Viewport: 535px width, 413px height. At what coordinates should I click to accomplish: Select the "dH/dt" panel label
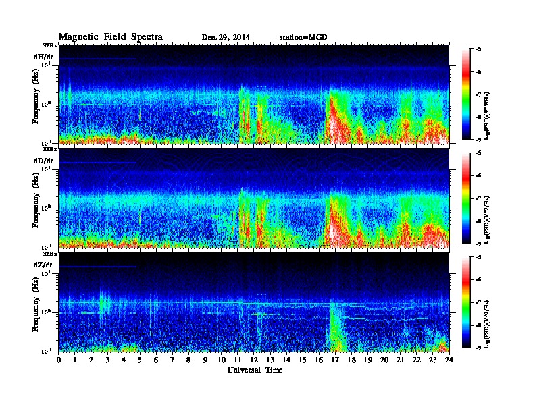coord(43,57)
